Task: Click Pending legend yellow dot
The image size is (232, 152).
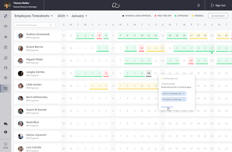Action: 192,16
